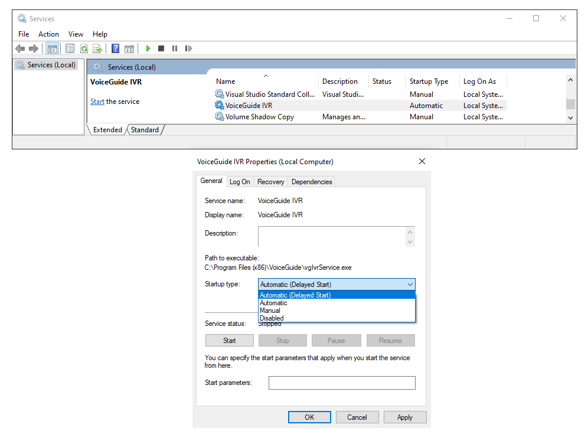The image size is (588, 444).
Task: Click the Refresh toolbar icon
Action: pyautogui.click(x=84, y=48)
